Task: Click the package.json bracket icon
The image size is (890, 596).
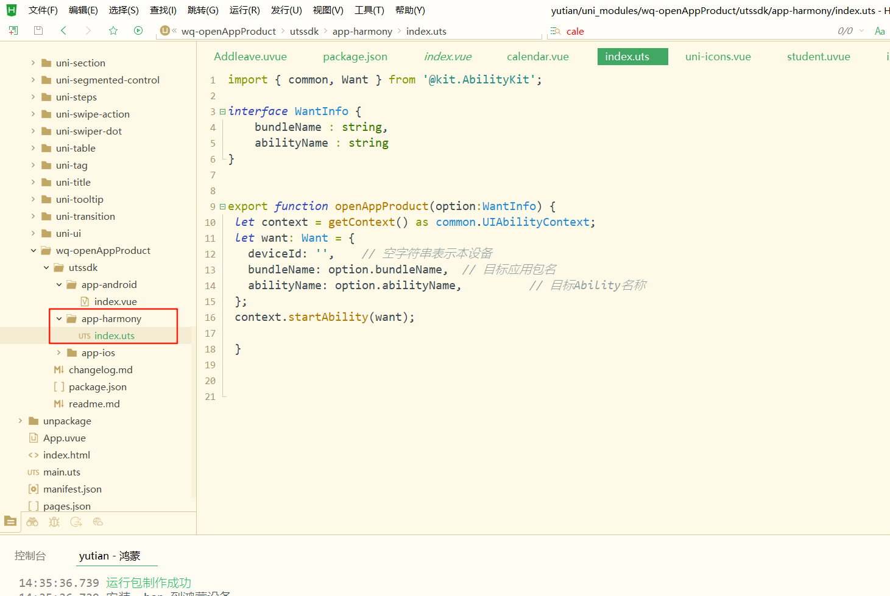Action: tap(59, 387)
